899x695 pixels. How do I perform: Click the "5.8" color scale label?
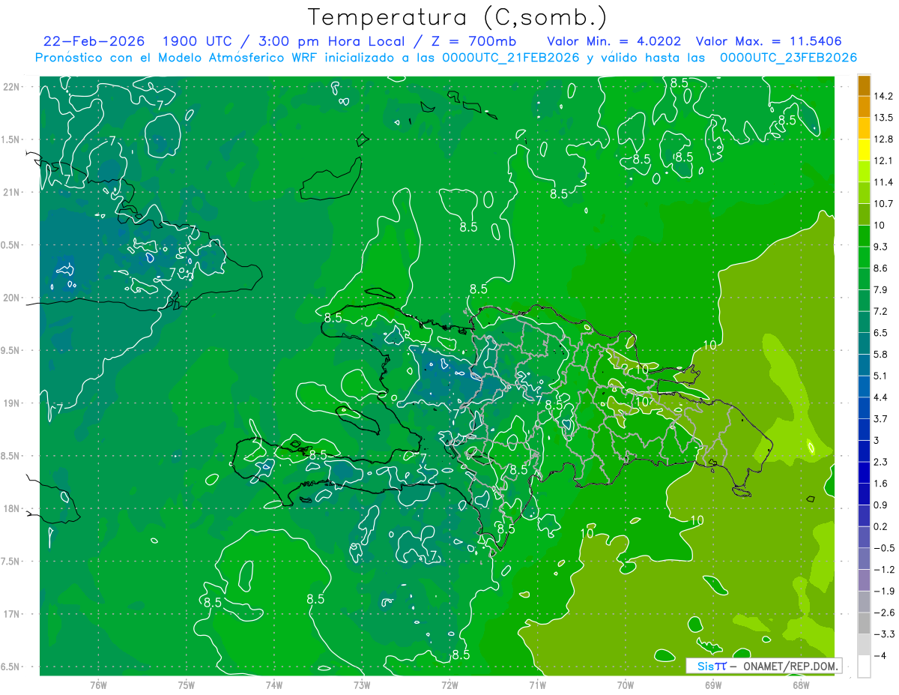(x=881, y=355)
